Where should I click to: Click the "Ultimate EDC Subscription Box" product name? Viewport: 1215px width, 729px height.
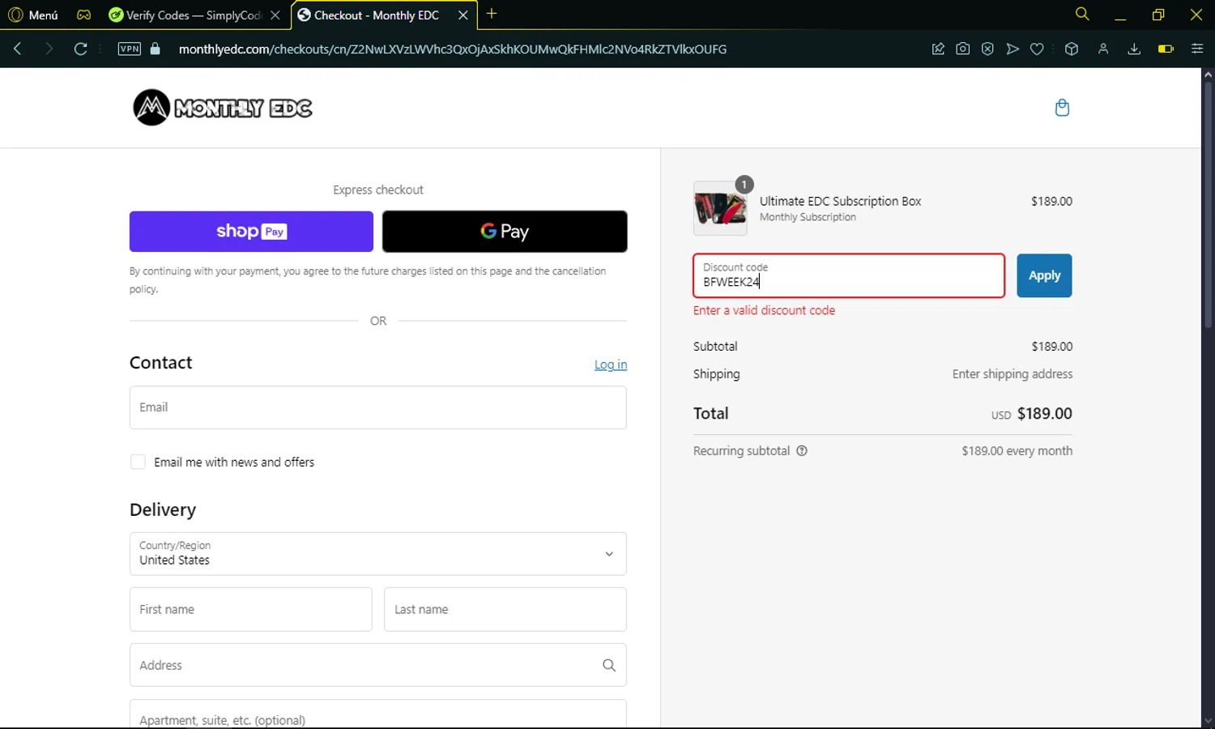click(x=841, y=201)
